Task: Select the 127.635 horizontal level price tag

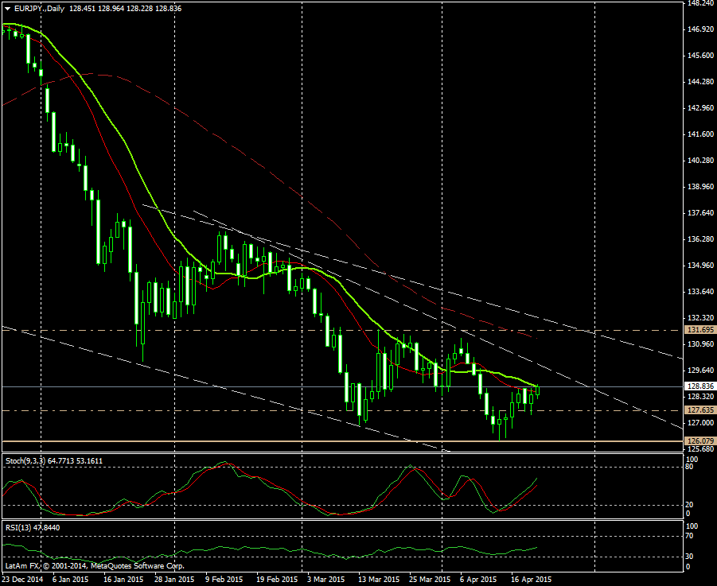Action: click(699, 410)
